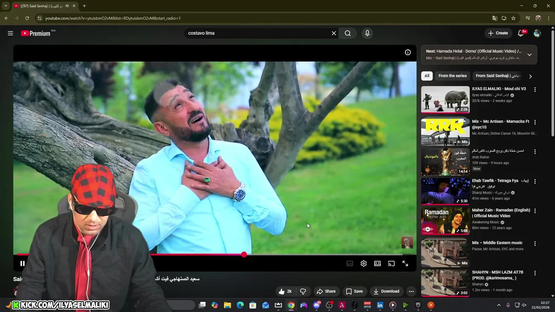Open more actions ellipsis below video
555x312 pixels.
411,291
